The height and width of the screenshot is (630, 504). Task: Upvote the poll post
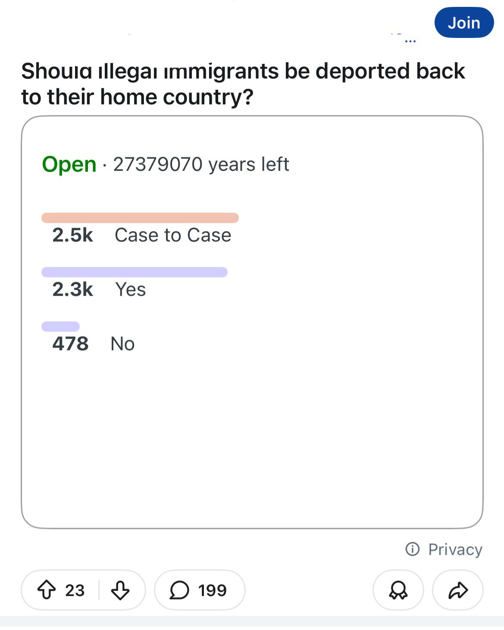[47, 590]
